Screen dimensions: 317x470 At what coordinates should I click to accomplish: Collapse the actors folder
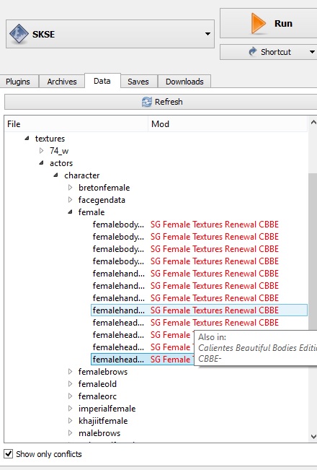point(42,163)
